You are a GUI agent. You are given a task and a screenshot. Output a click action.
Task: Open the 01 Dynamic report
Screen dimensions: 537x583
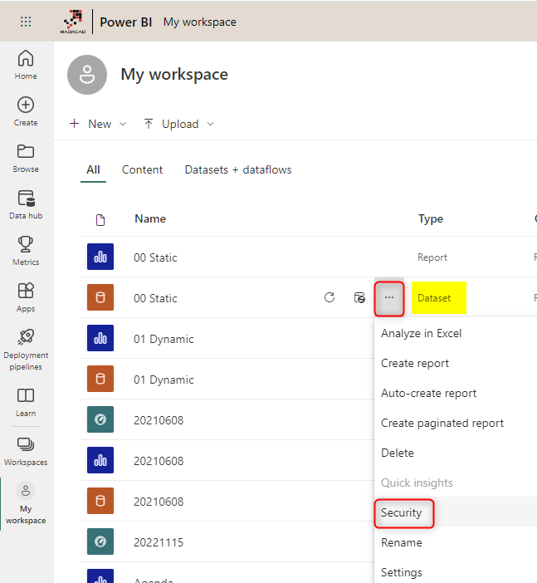coord(164,339)
